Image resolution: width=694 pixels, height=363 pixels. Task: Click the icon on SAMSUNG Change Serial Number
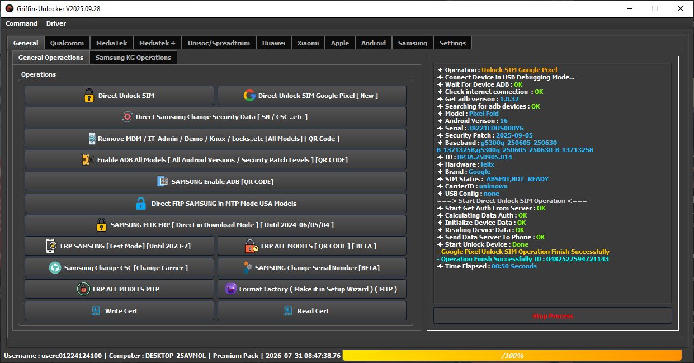pyautogui.click(x=247, y=268)
